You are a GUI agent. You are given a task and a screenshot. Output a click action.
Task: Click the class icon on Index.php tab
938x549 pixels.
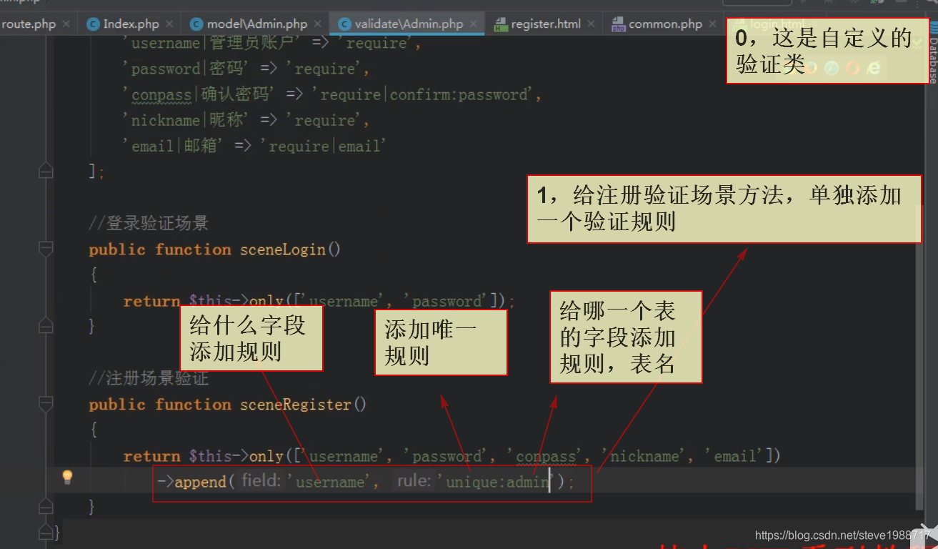pyautogui.click(x=93, y=24)
